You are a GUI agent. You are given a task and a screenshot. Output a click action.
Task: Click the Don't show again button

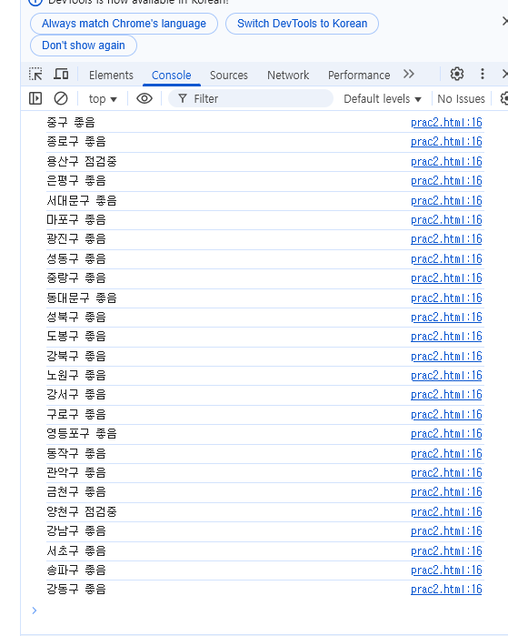click(84, 45)
